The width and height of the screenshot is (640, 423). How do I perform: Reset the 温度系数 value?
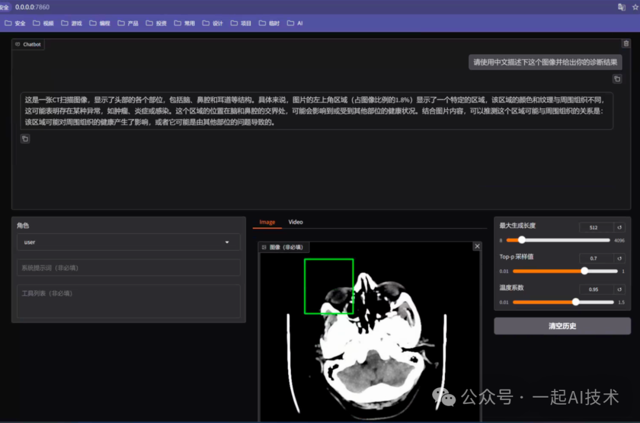point(619,289)
